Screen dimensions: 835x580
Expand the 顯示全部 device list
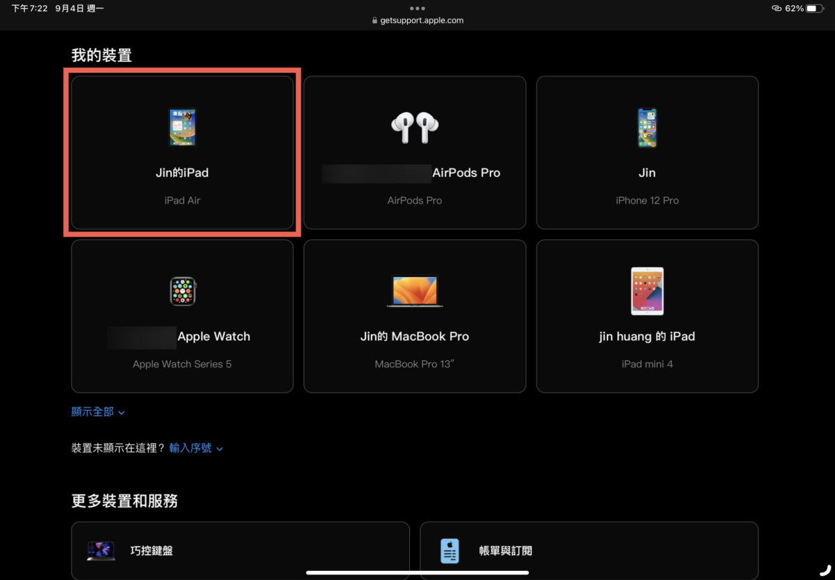98,412
